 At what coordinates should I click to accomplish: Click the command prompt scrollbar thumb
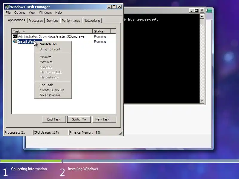tap(202, 22)
